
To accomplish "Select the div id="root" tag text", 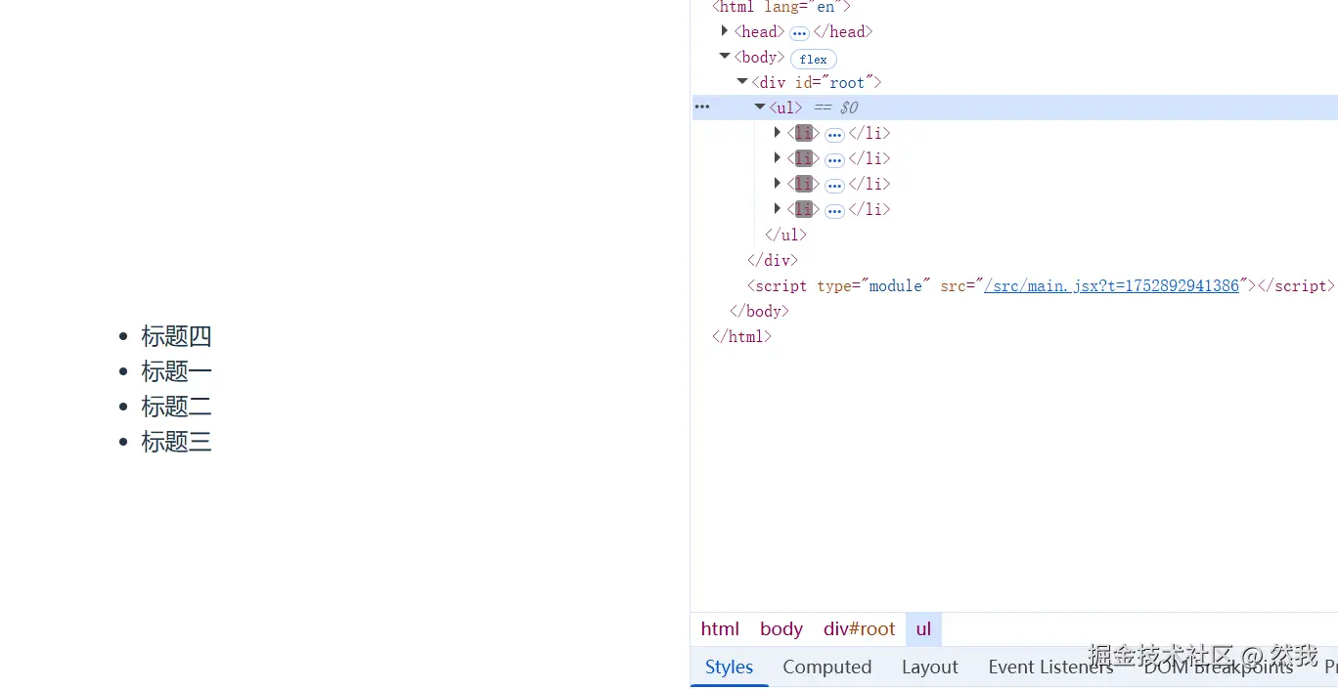I will [x=817, y=82].
